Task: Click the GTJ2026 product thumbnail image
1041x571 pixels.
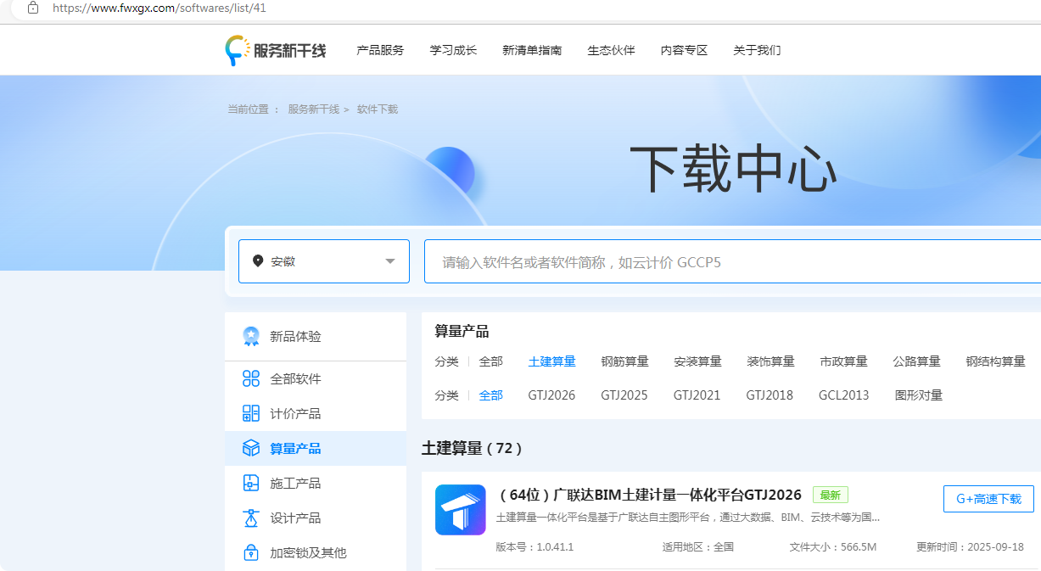Action: (x=459, y=510)
